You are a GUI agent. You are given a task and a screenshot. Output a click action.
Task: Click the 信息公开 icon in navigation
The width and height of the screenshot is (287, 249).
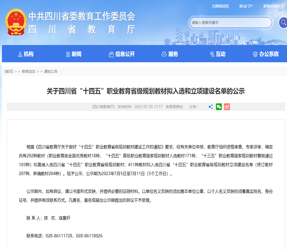[x=111, y=54]
